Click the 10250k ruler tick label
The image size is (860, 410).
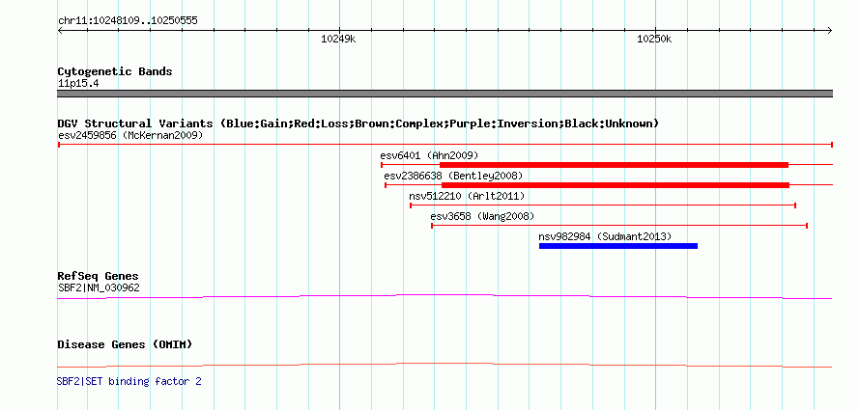tap(654, 39)
